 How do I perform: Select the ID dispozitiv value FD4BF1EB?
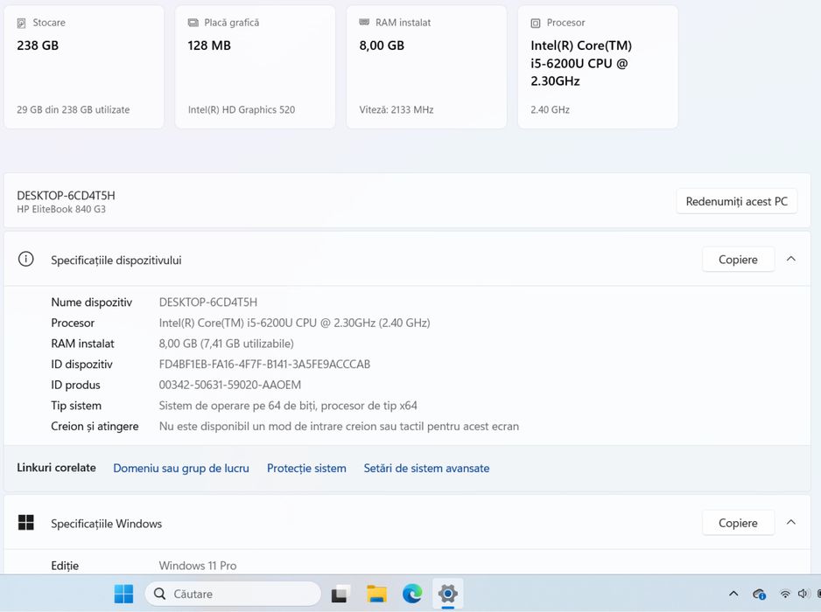coord(264,364)
